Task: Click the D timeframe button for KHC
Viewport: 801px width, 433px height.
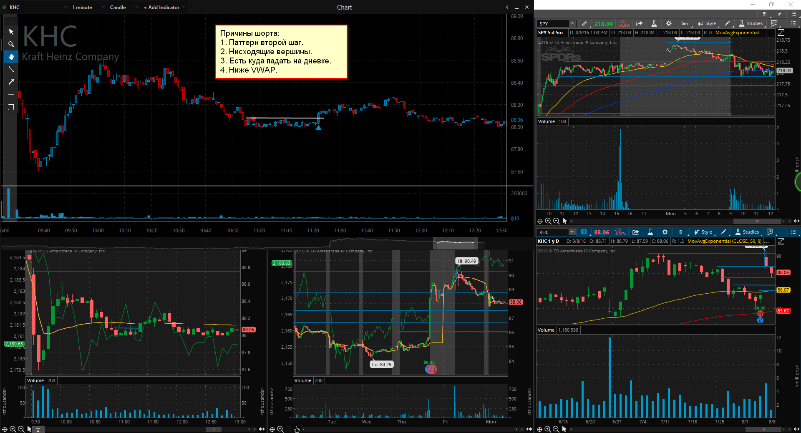Action: (x=680, y=232)
